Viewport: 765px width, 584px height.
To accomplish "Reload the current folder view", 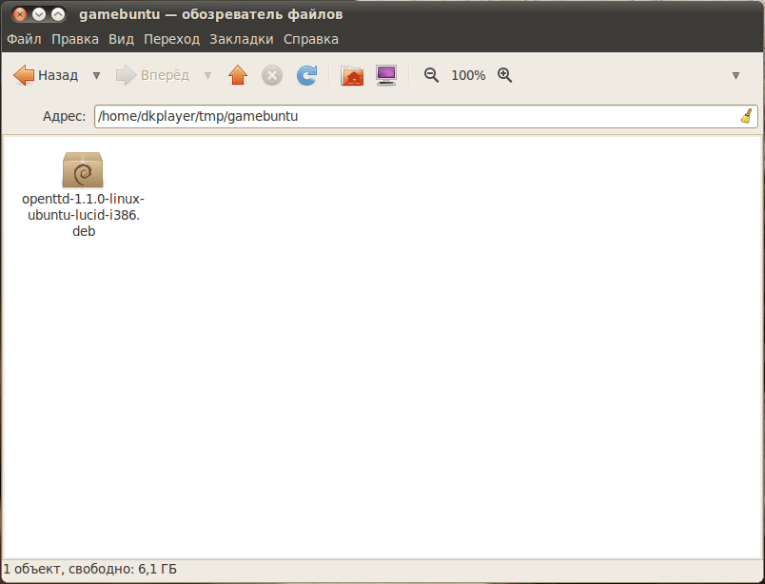I will (x=307, y=75).
